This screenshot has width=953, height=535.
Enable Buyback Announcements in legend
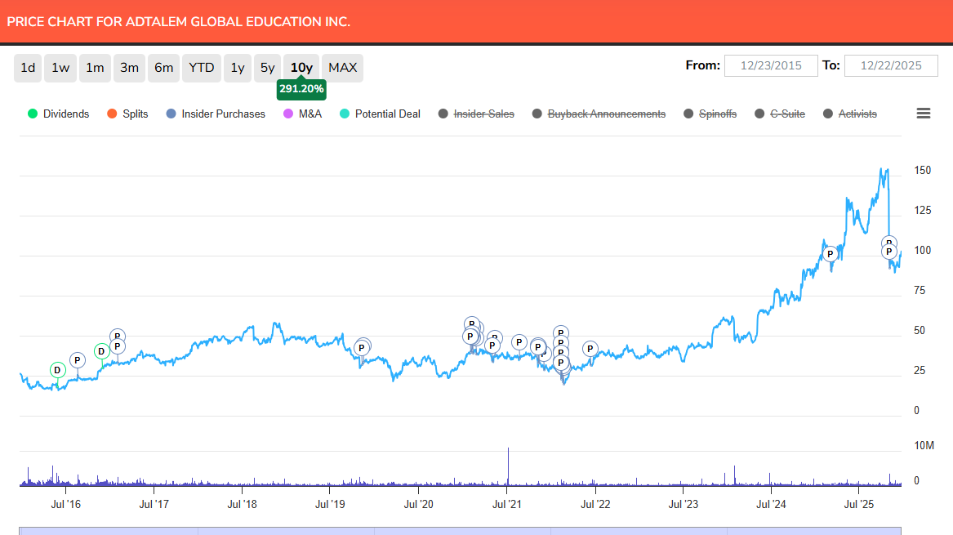click(x=598, y=114)
